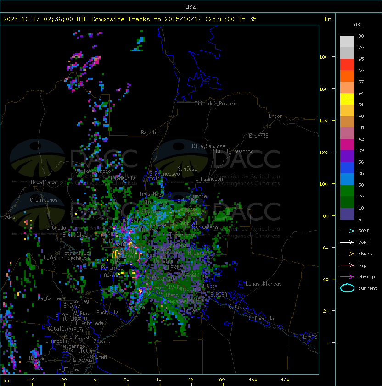Image resolution: width=382 pixels, height=386 pixels.
Task: Click the Catitas place label
Action: [238, 307]
